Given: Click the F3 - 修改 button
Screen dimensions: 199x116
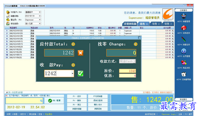Looking at the screenshot, I should coord(77,96).
